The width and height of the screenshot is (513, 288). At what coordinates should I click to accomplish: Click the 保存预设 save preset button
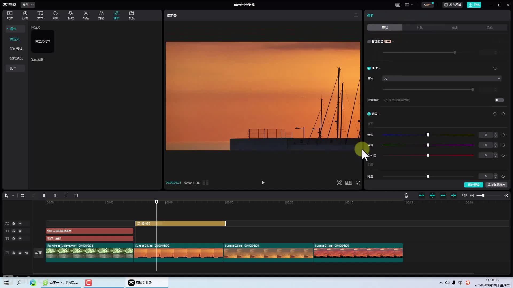pos(473,185)
